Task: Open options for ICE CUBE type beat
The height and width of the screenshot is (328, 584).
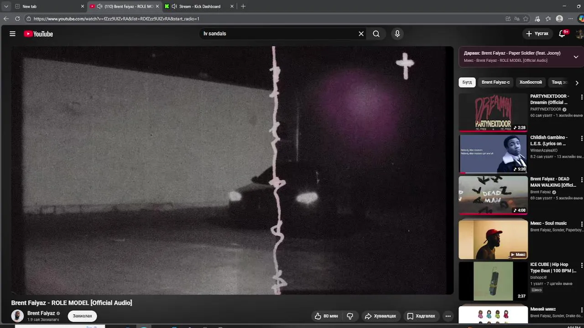Action: 581,265
